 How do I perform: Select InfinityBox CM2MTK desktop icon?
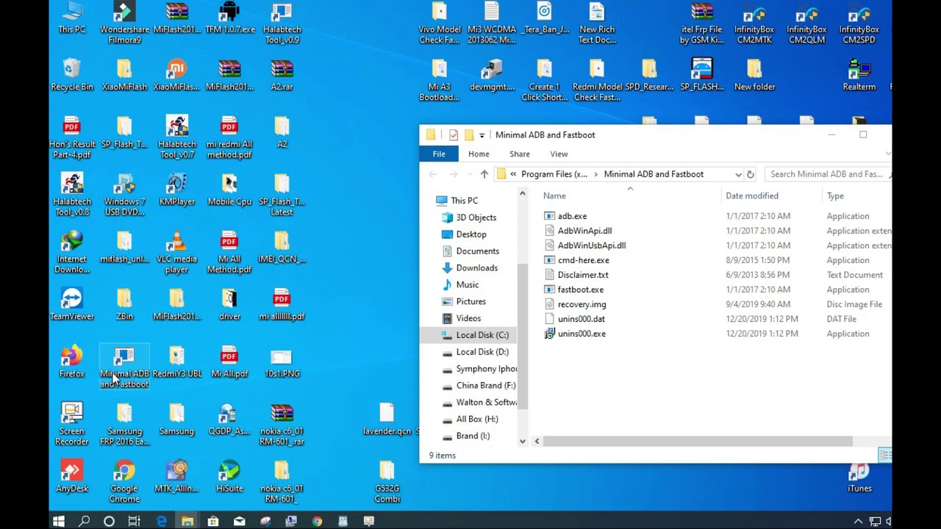(754, 23)
